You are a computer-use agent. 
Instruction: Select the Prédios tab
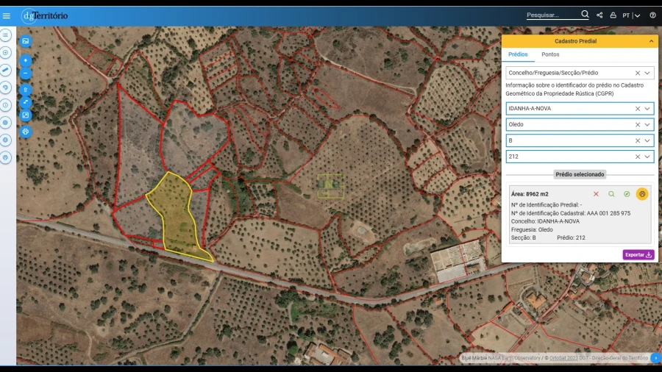pos(518,54)
